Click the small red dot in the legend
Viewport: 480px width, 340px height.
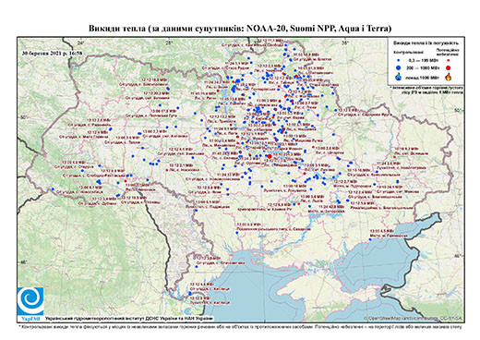(448, 61)
